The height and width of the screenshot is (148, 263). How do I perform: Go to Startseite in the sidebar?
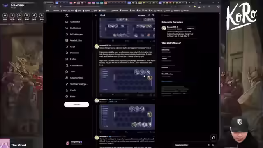73,22
